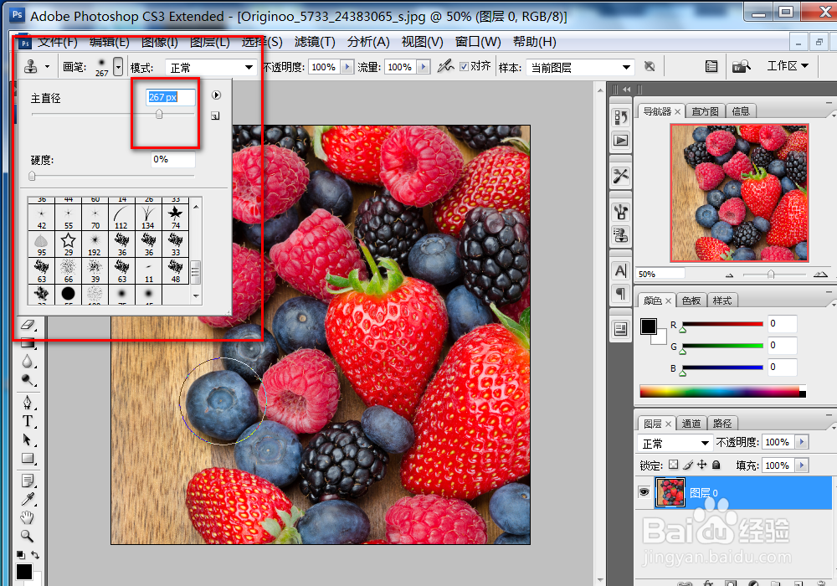Open the Character panel icon
Viewport: 837px width, 586px height.
point(621,271)
